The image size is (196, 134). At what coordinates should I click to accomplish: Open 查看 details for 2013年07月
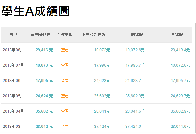tap(65, 65)
